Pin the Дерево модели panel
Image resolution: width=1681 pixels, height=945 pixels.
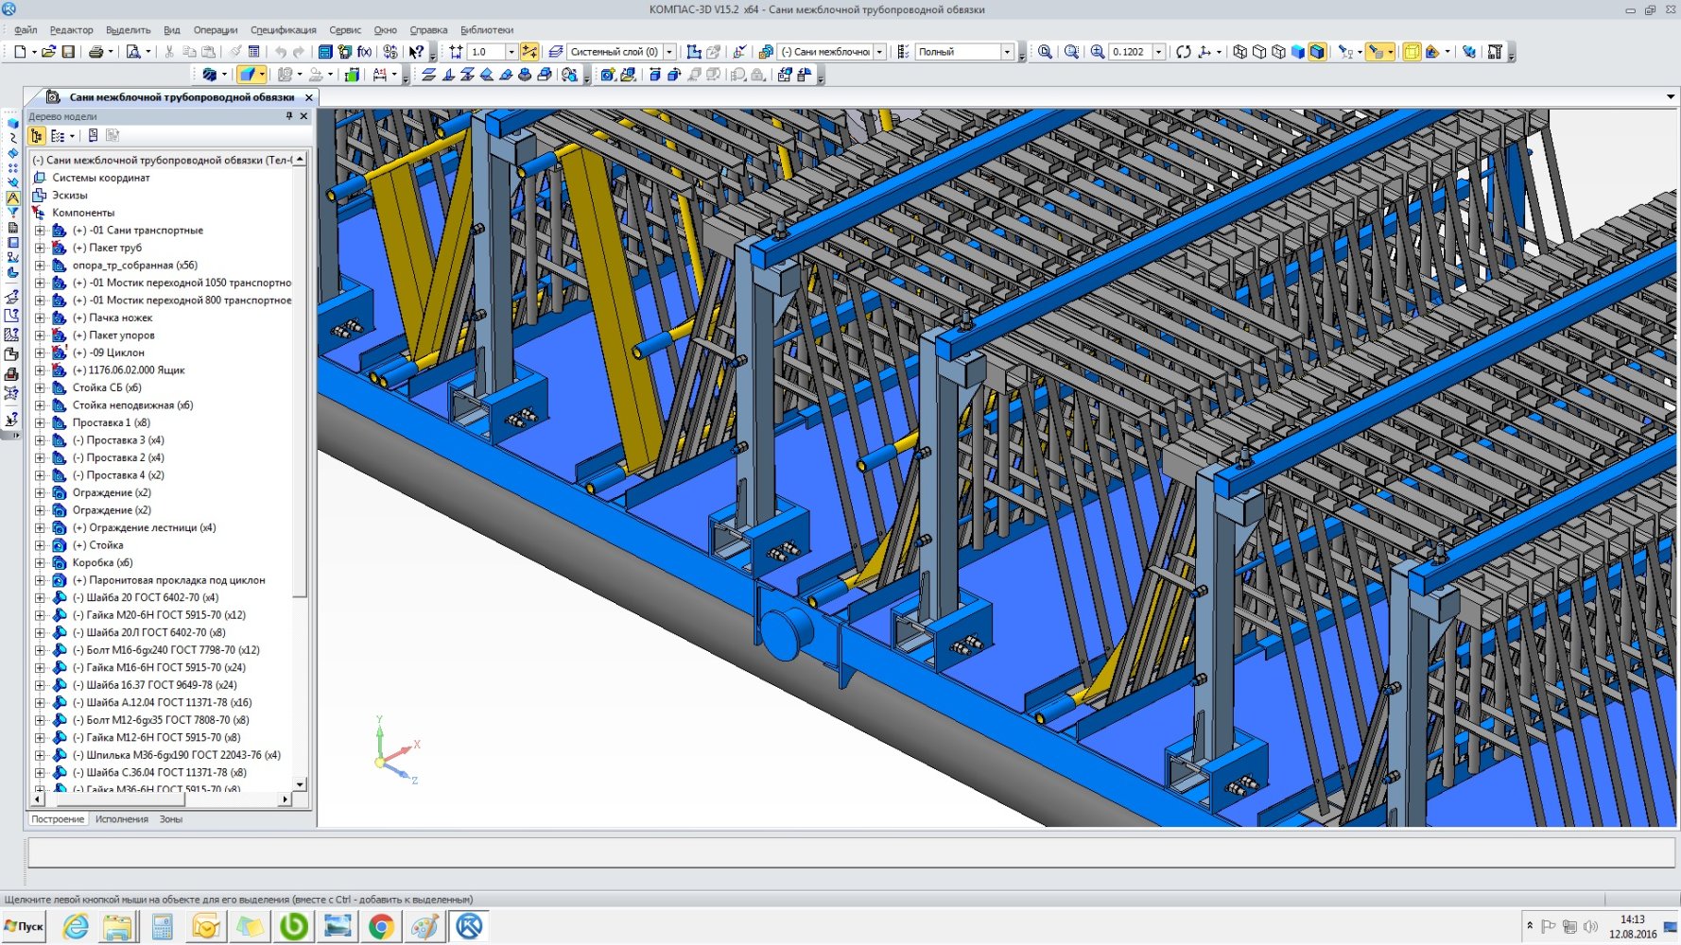pyautogui.click(x=289, y=116)
